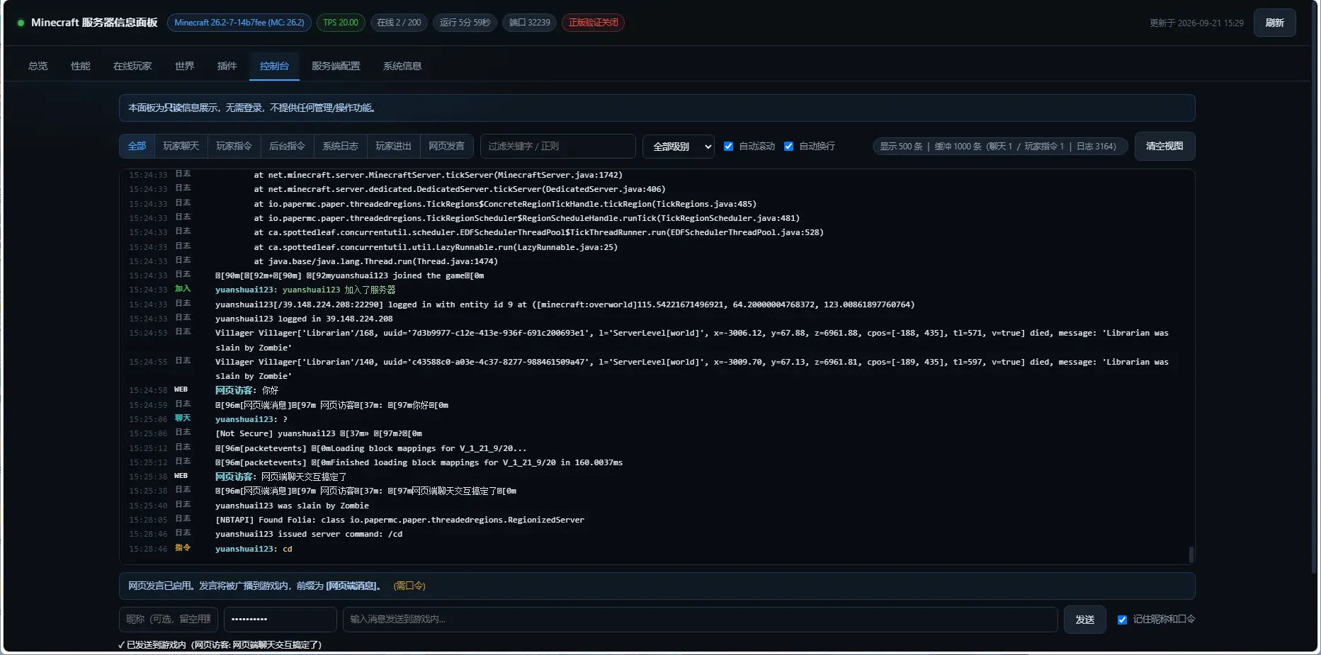Focus the message input 输入消息发送到游戏内
1321x655 pixels.
[x=700, y=619]
